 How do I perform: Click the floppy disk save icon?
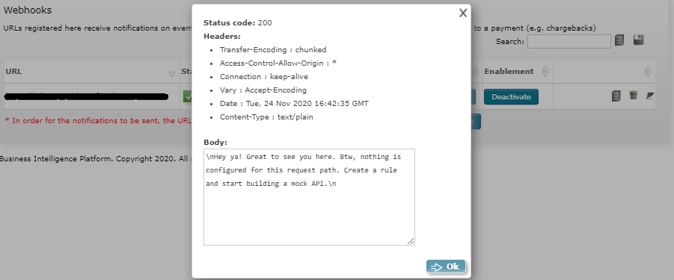pyautogui.click(x=638, y=40)
